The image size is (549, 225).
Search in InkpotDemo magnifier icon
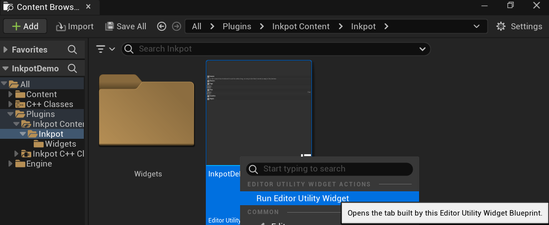pyautogui.click(x=72, y=68)
